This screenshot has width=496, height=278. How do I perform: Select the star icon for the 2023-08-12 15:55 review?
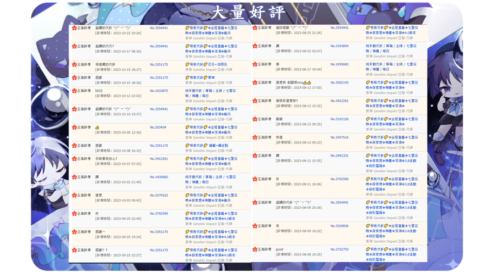[x=255, y=155]
